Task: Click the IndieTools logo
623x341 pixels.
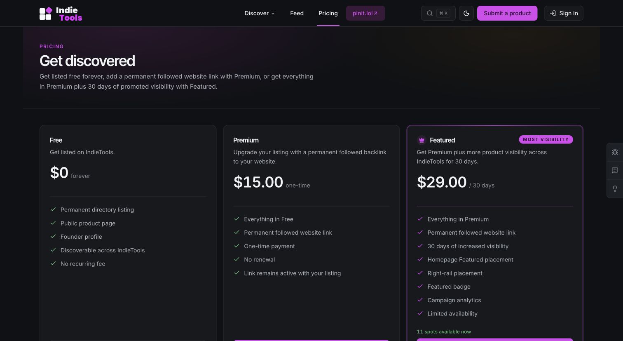Action: coord(61,14)
